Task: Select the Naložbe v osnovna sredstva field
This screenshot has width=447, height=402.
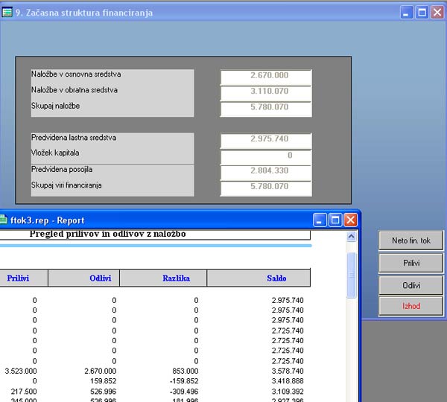Action: click(265, 77)
